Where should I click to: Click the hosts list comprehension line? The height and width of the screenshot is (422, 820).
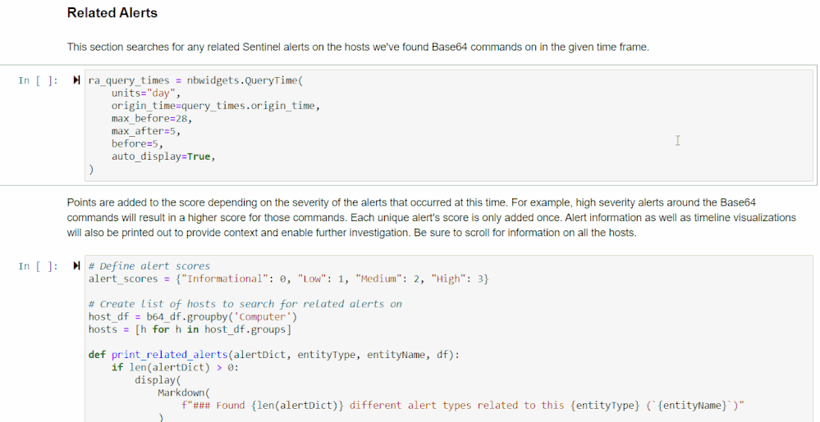pyautogui.click(x=190, y=329)
